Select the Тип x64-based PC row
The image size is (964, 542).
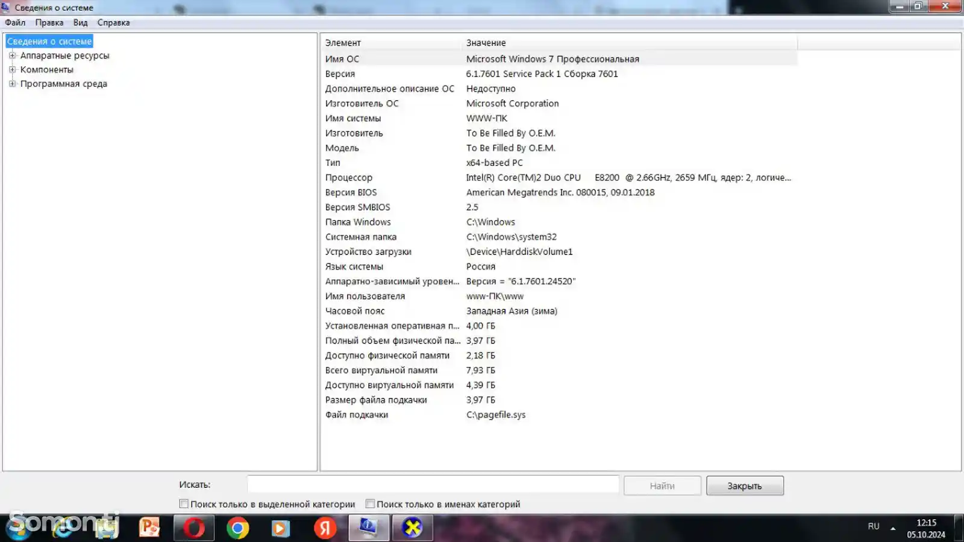(559, 163)
